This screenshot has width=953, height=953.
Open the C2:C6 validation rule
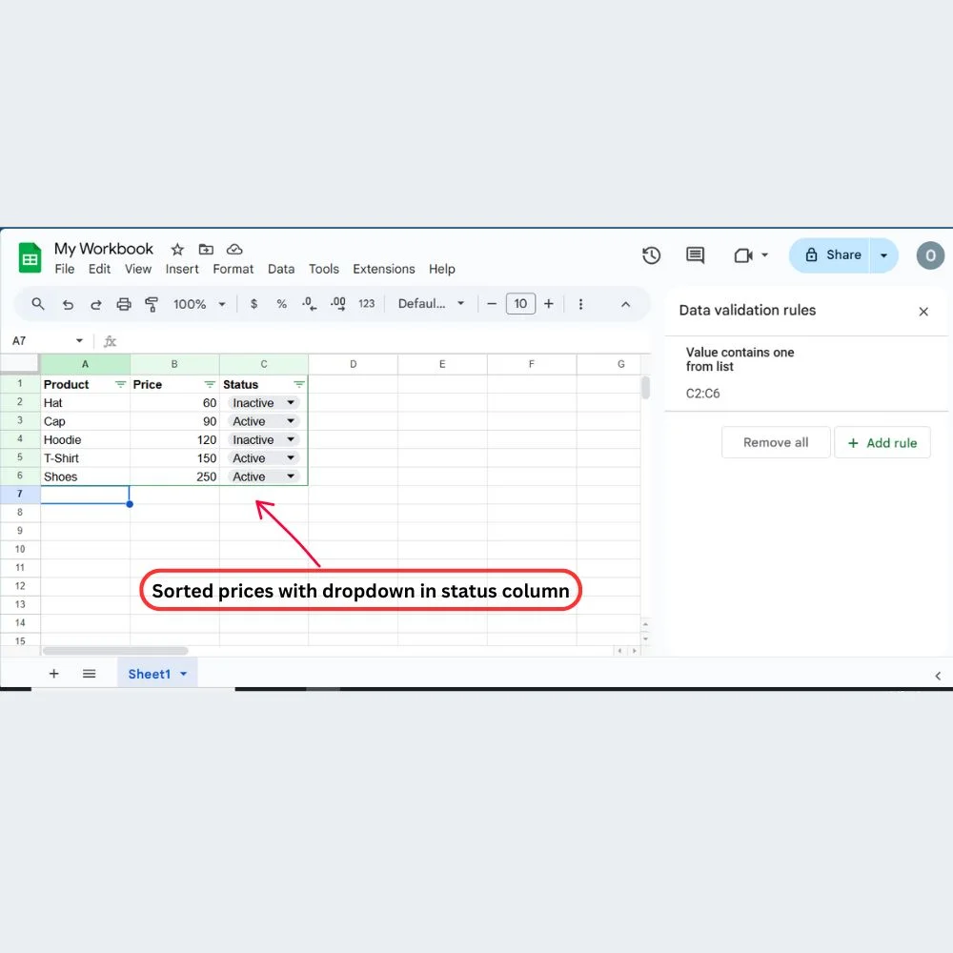tap(806, 374)
